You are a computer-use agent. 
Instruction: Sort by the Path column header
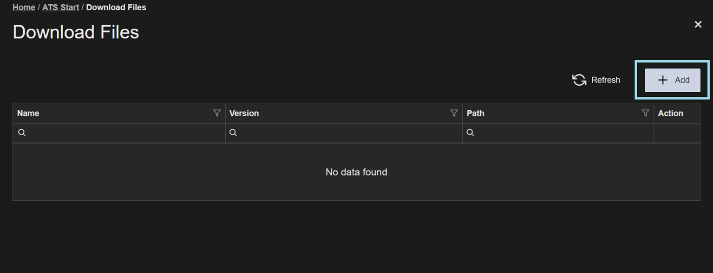(x=475, y=113)
